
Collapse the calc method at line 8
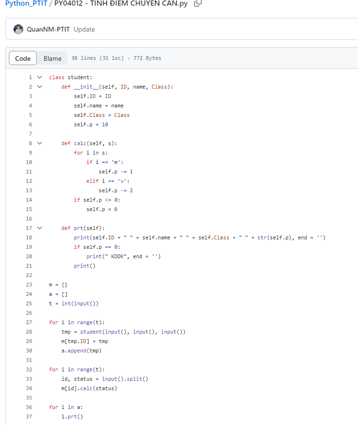click(x=40, y=143)
